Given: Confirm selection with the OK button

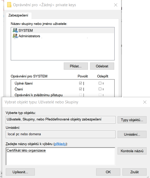Looking at the screenshot, I should (x=108, y=172).
